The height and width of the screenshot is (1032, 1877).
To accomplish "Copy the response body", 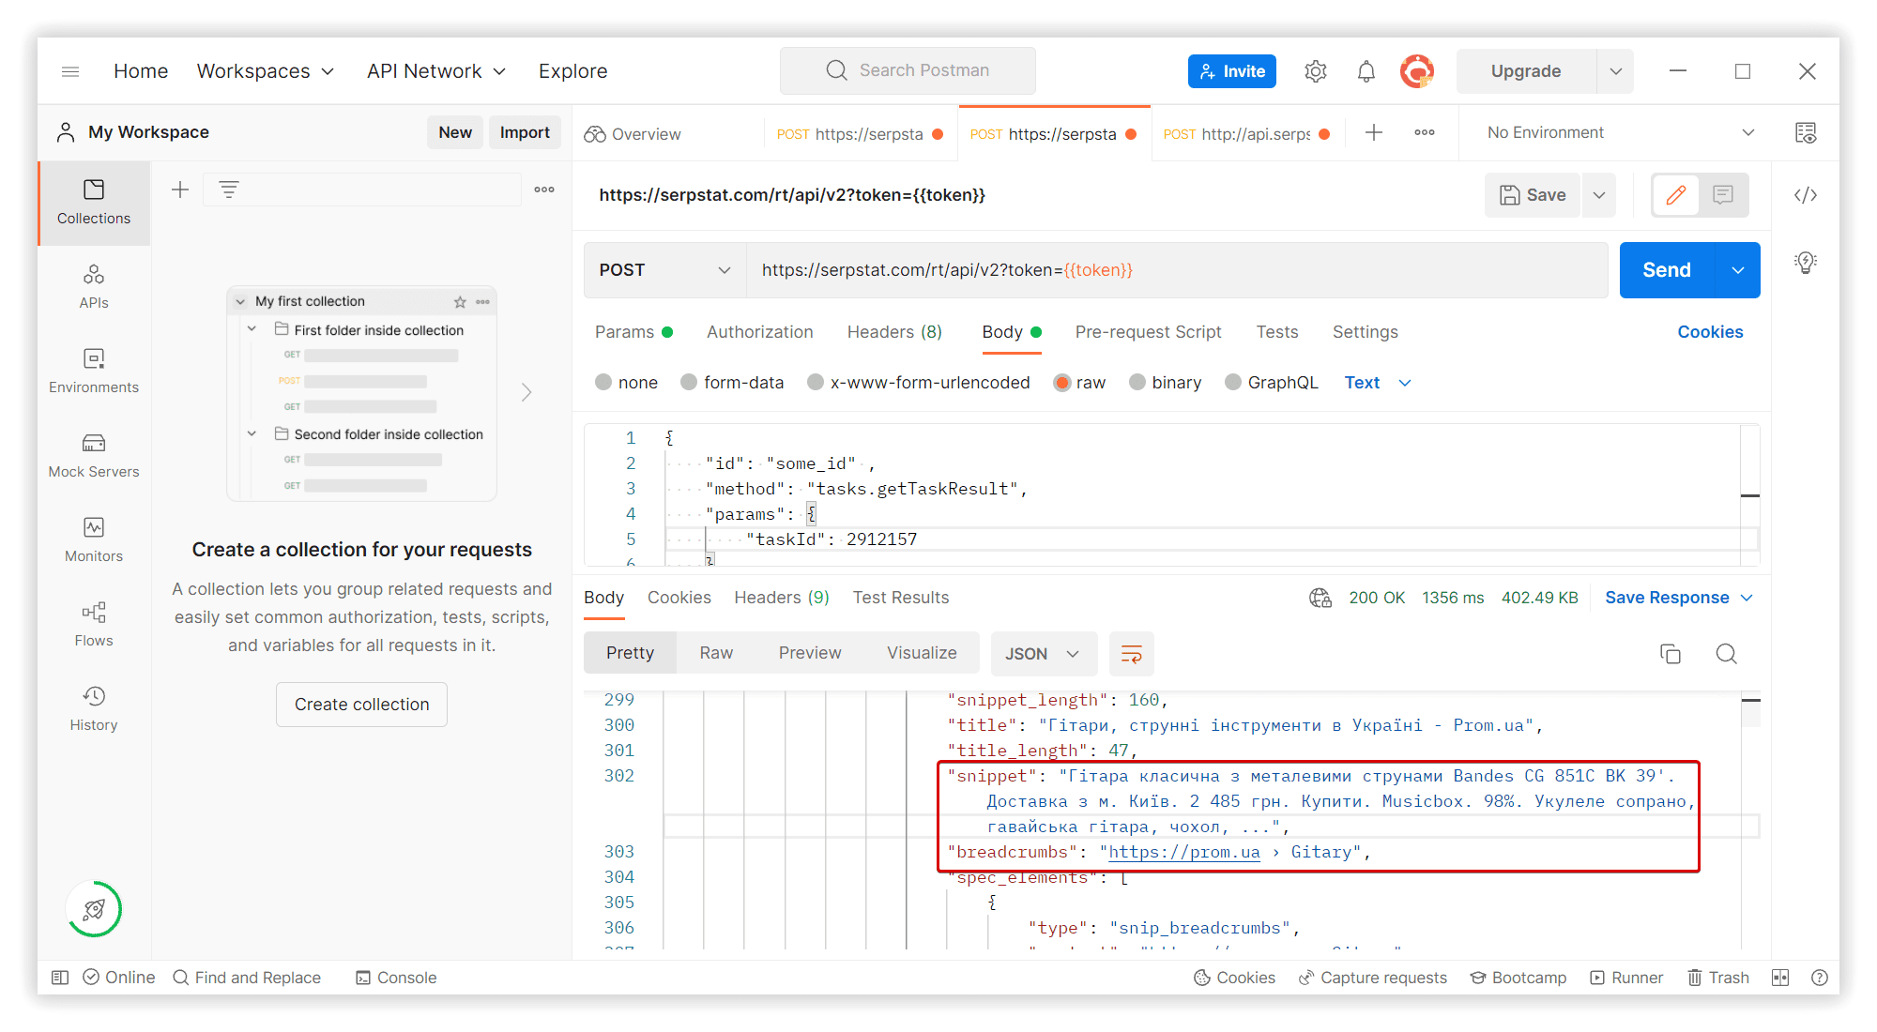I will (1671, 654).
